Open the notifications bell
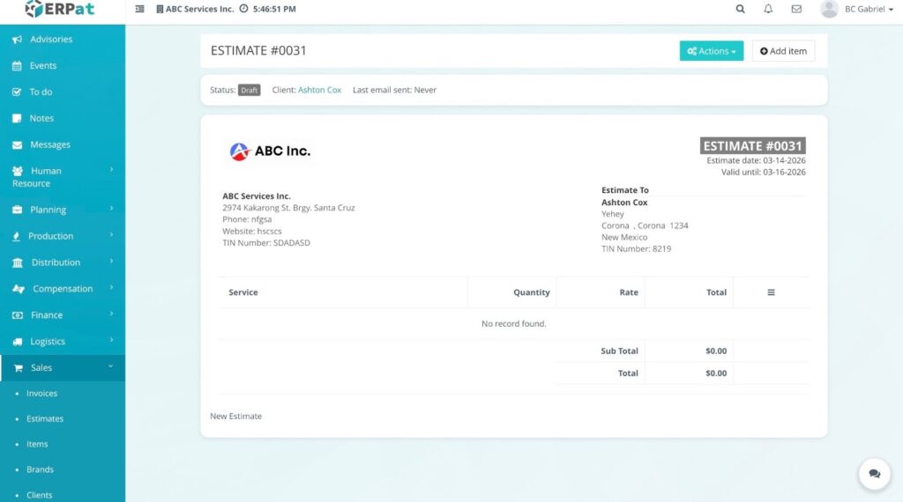 768,9
